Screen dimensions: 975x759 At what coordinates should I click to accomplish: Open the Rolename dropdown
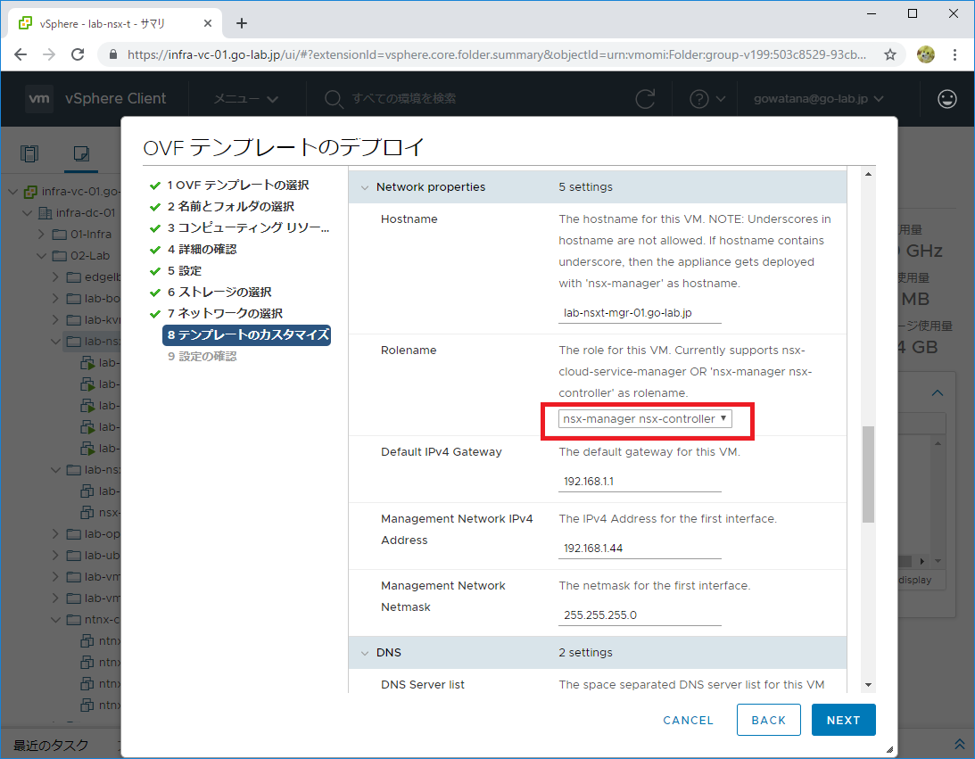click(x=645, y=419)
